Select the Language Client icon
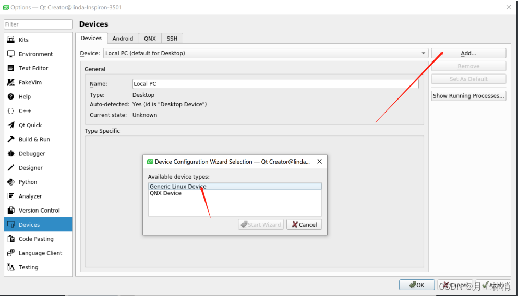The width and height of the screenshot is (518, 296). click(x=11, y=253)
